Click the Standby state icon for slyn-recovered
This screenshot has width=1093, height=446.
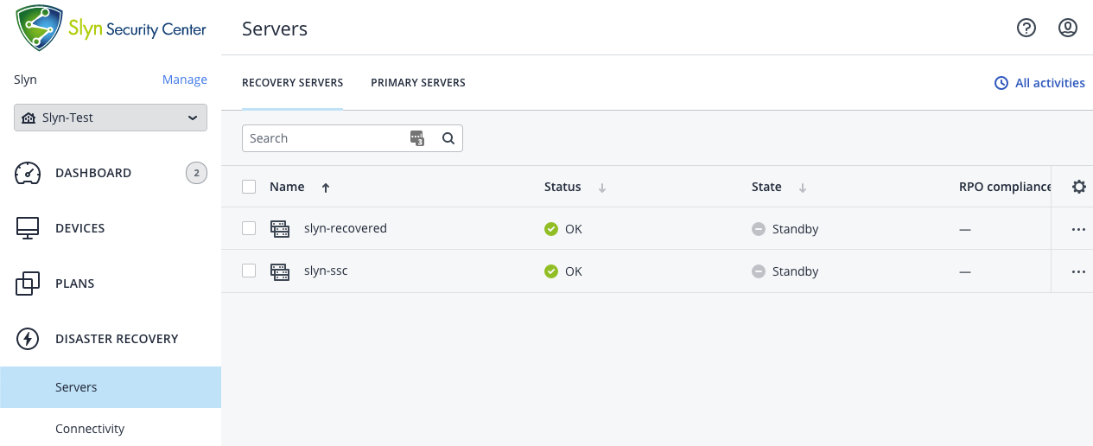[759, 229]
